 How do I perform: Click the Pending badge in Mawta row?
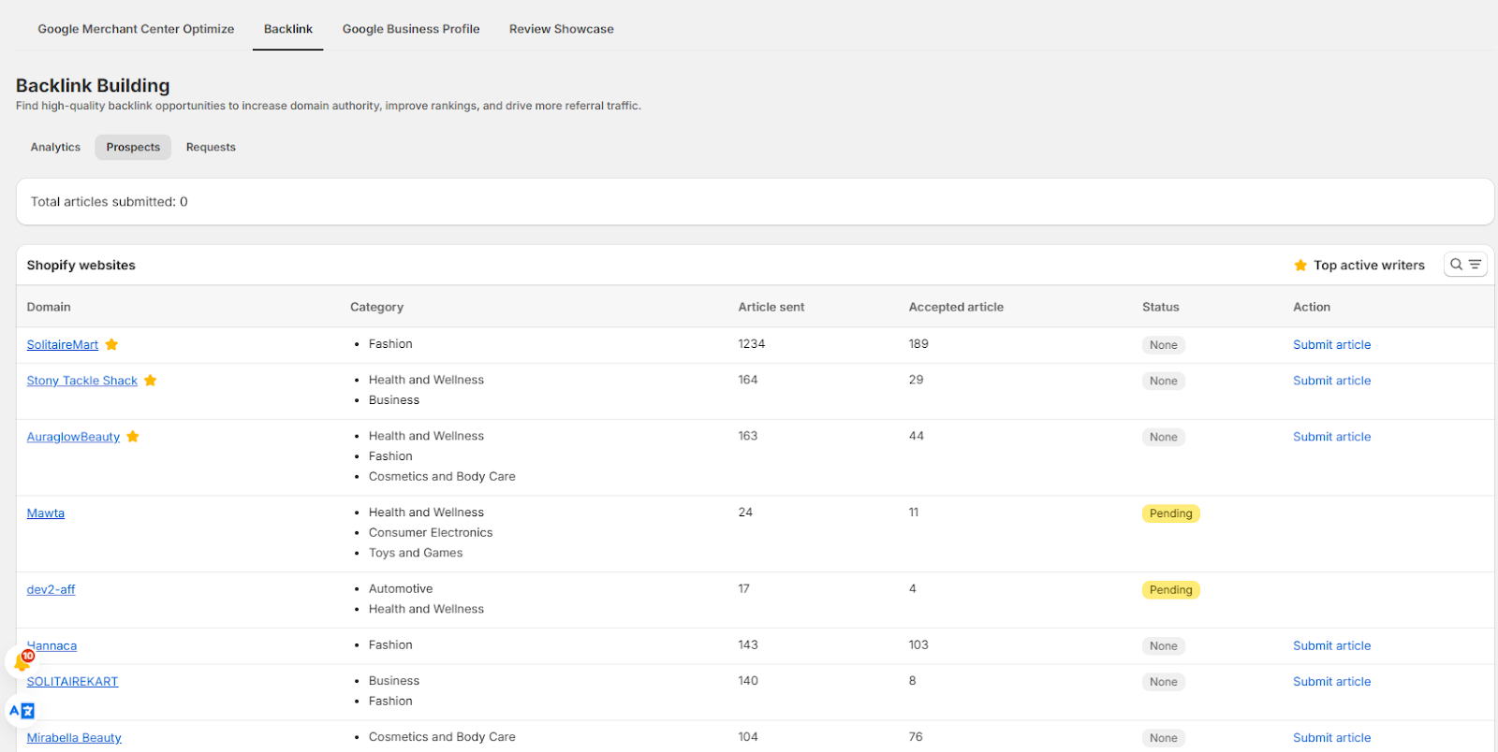pyautogui.click(x=1171, y=513)
